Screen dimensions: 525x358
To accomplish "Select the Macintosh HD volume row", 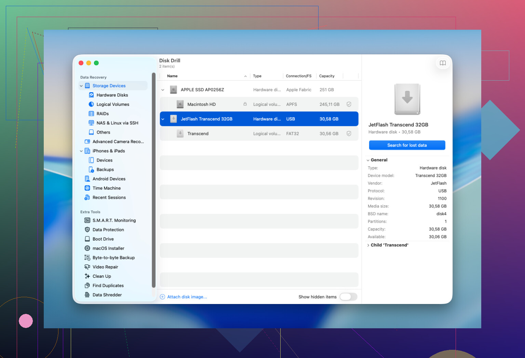I will [259, 104].
